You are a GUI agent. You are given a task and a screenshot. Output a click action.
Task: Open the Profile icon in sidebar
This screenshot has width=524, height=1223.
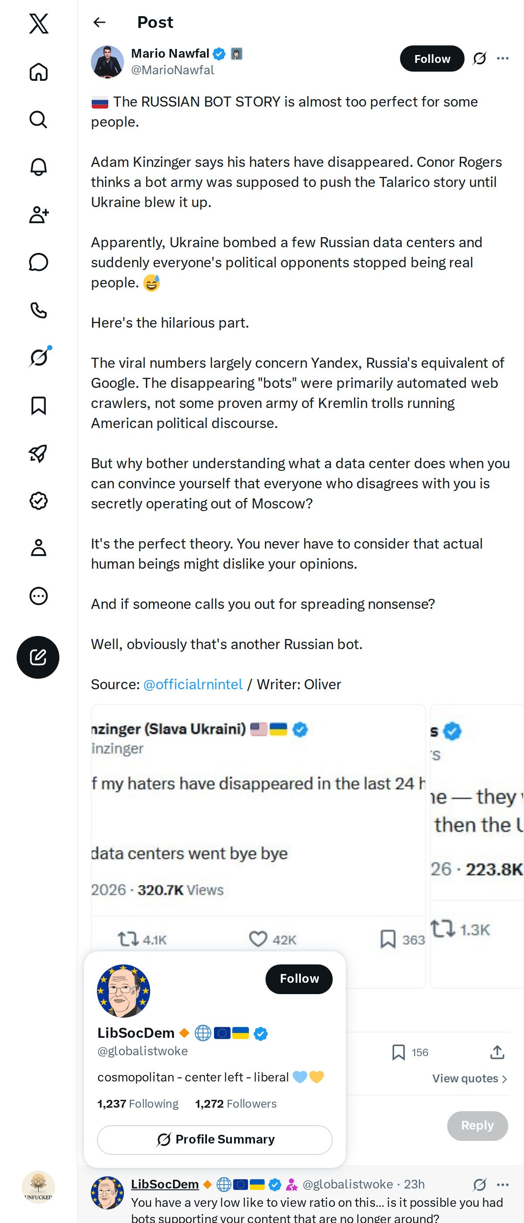(x=38, y=548)
